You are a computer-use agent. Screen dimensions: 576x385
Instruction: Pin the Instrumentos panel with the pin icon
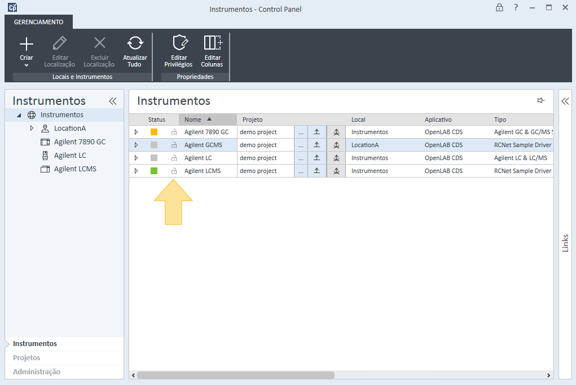click(x=540, y=100)
